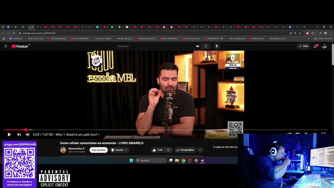Click the YouTube page scrollbar
Viewport: 334px width, 188px height.
click(333, 55)
